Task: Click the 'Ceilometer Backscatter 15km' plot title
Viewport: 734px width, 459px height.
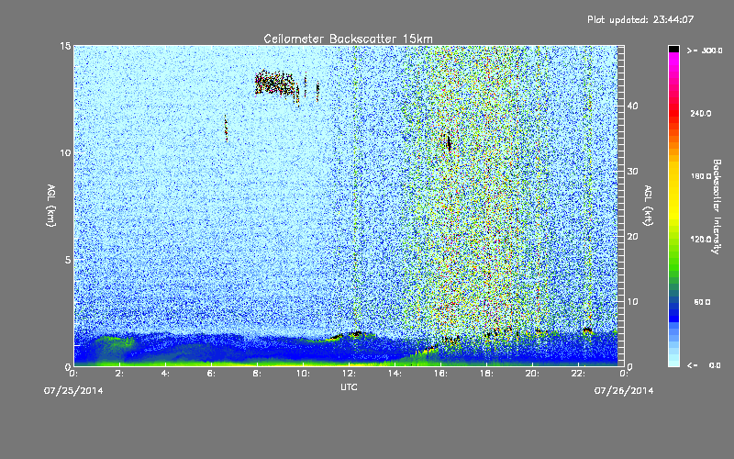Action: point(348,39)
